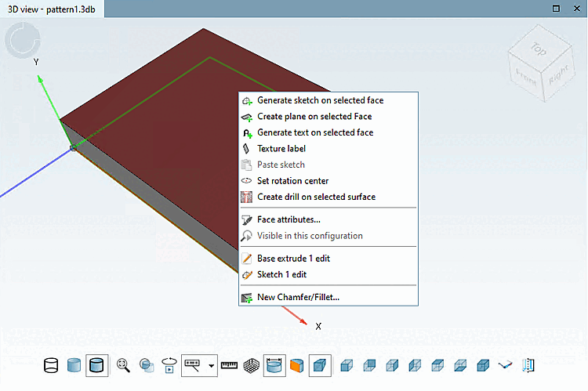Click the label selection pointer tool

click(x=193, y=365)
